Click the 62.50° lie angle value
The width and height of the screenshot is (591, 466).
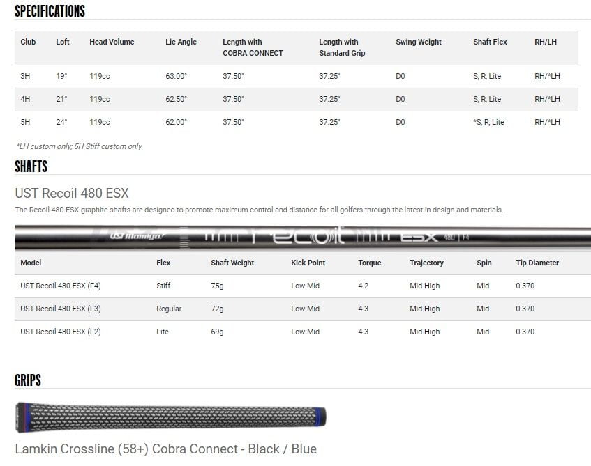(176, 99)
